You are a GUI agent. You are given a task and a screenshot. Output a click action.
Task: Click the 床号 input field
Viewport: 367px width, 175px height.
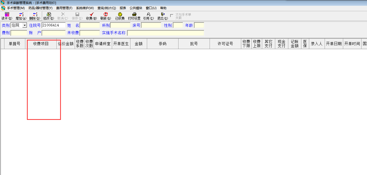[151, 25]
